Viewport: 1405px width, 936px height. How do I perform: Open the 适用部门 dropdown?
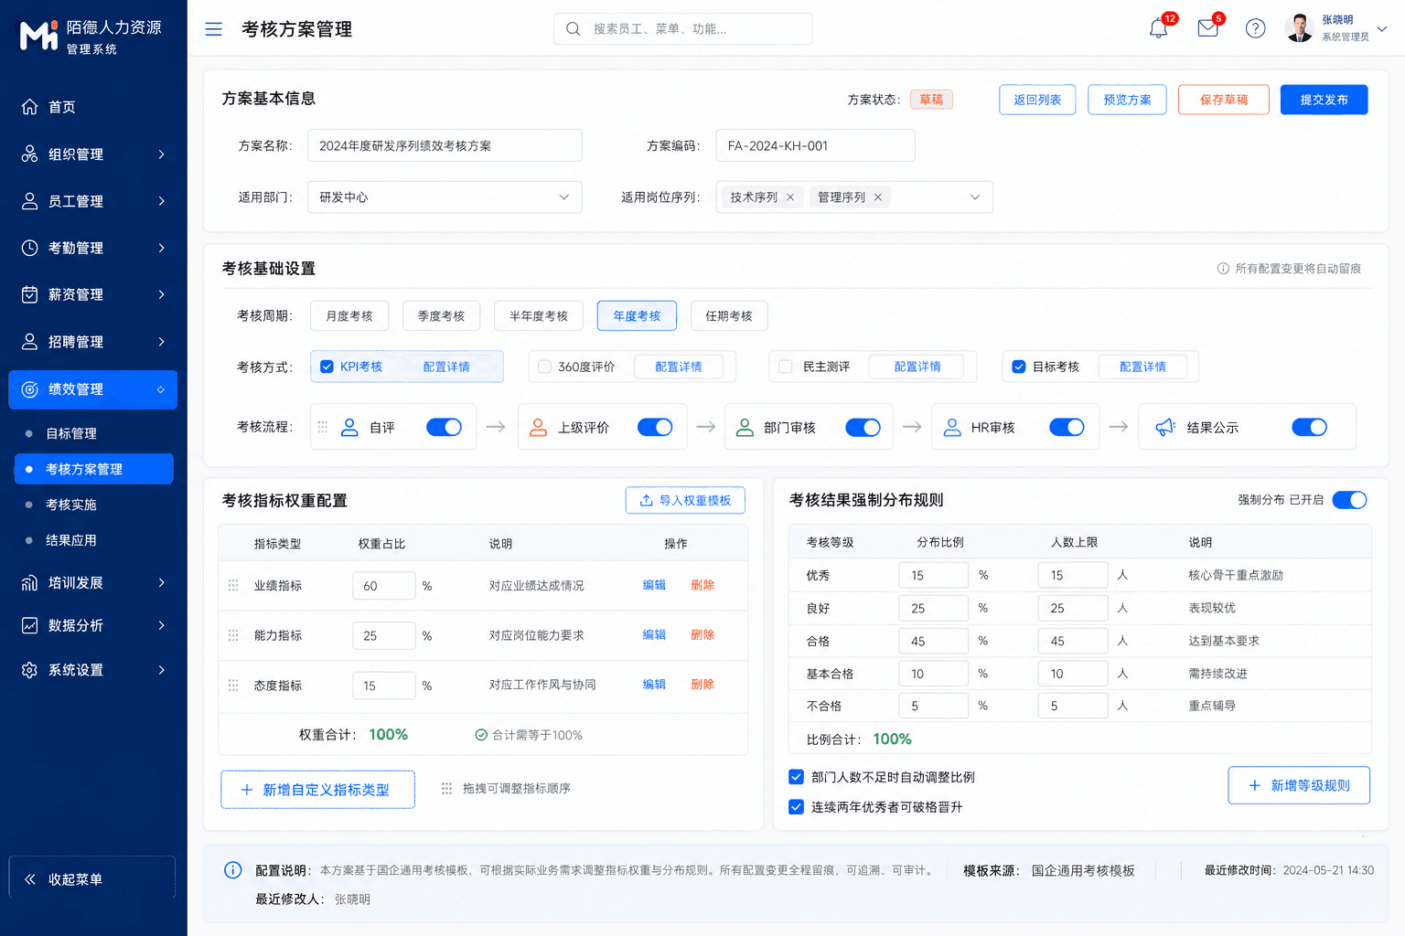pos(445,197)
